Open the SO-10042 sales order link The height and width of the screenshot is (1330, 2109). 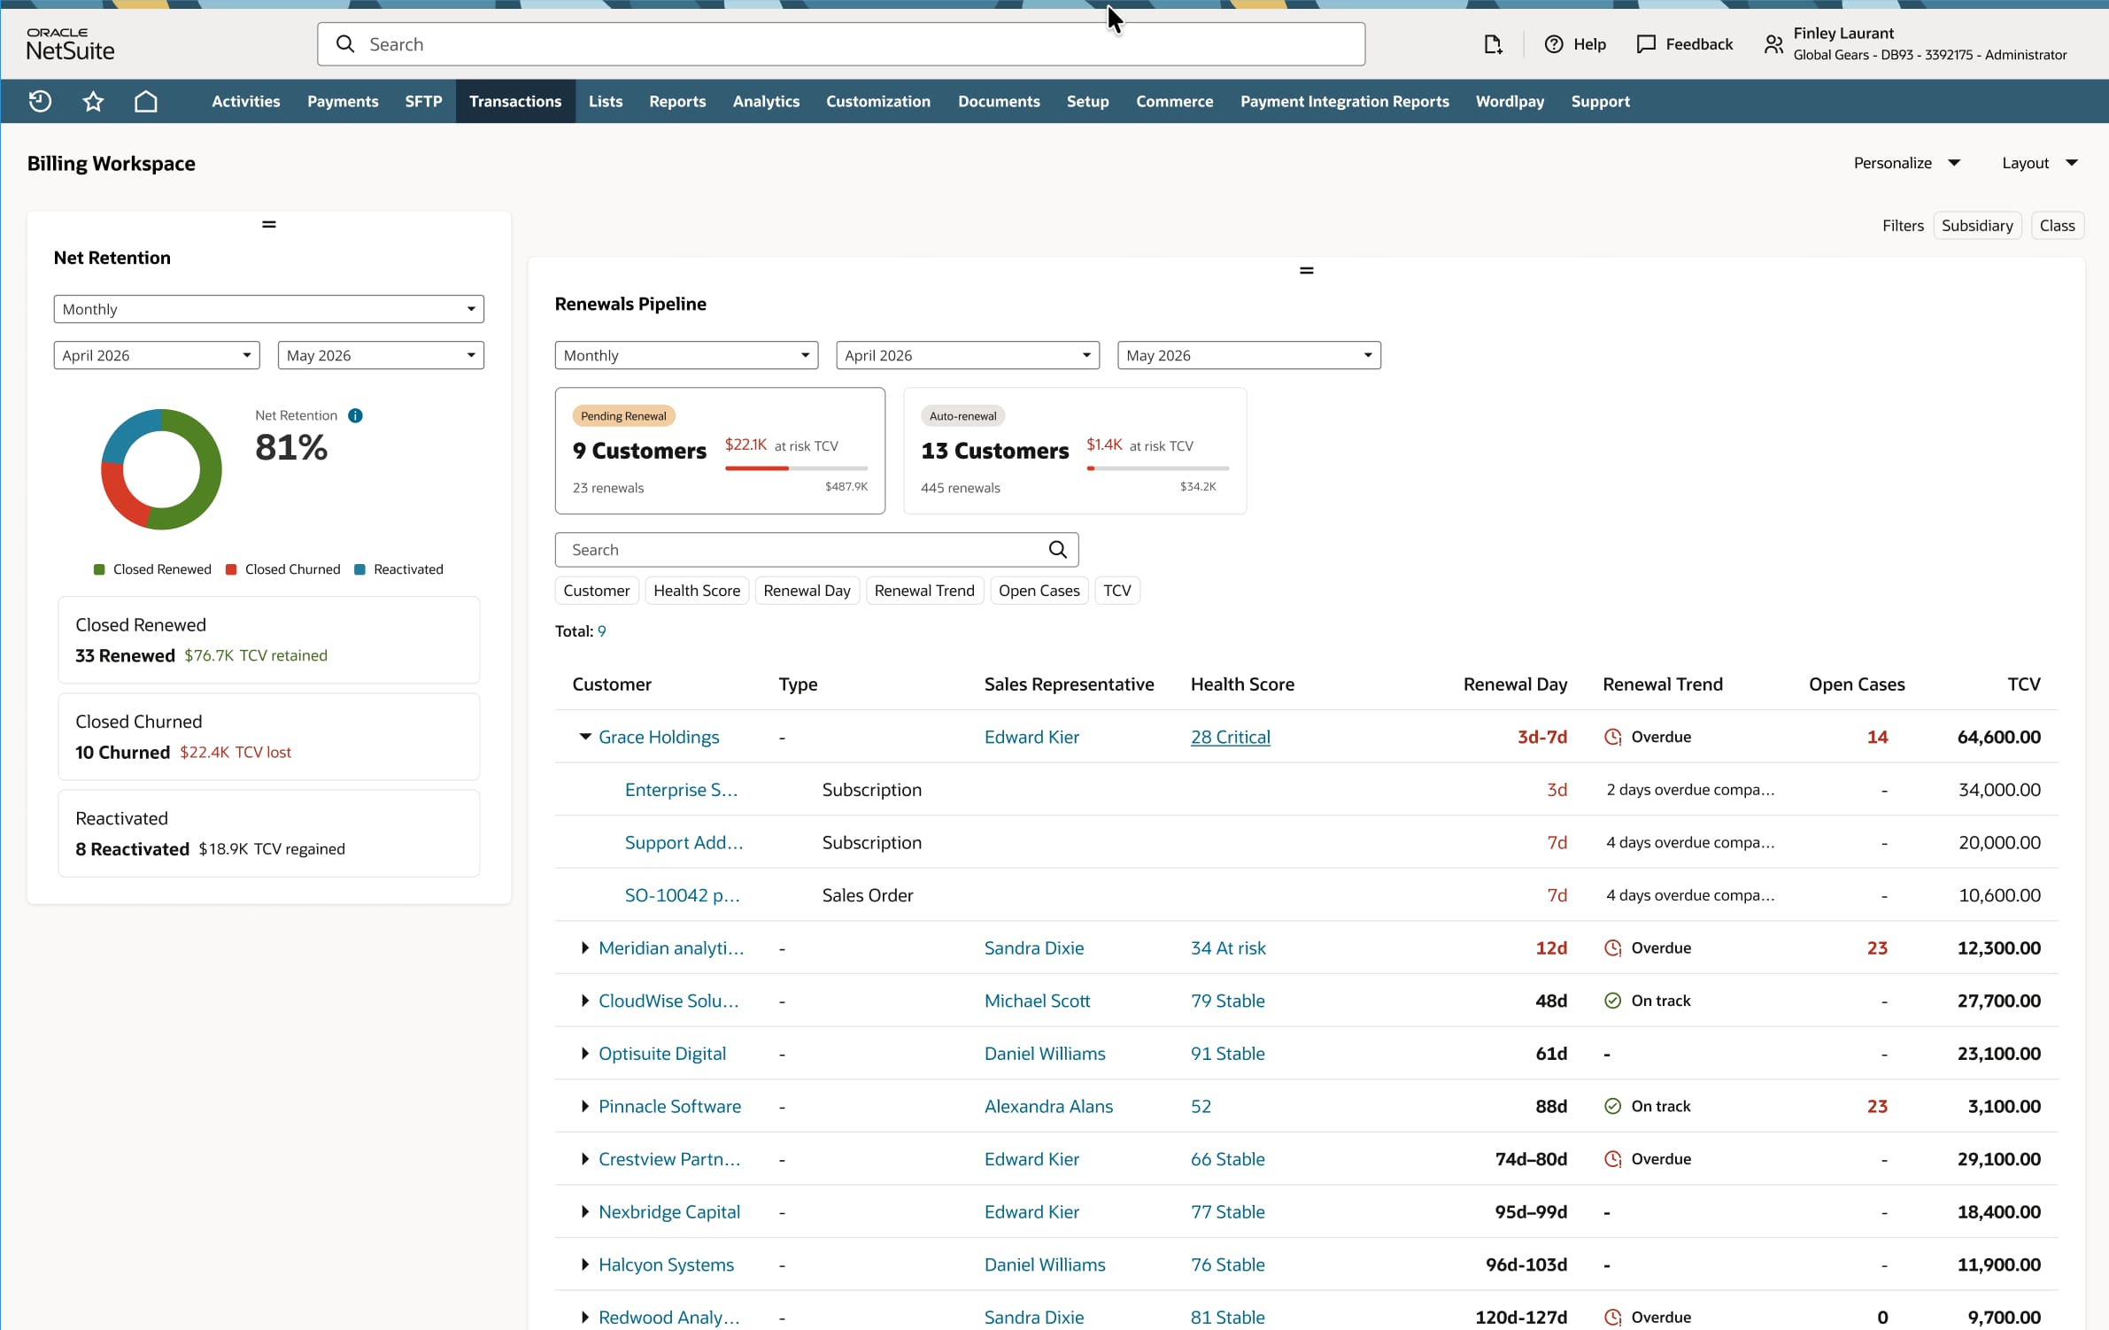683,895
